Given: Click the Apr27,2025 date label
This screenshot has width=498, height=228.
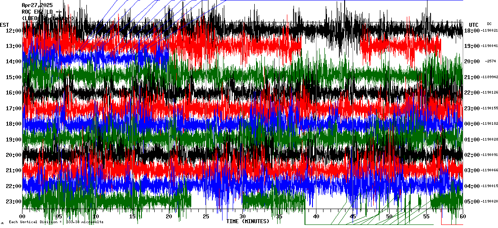Looking at the screenshot, I should 37,5.
